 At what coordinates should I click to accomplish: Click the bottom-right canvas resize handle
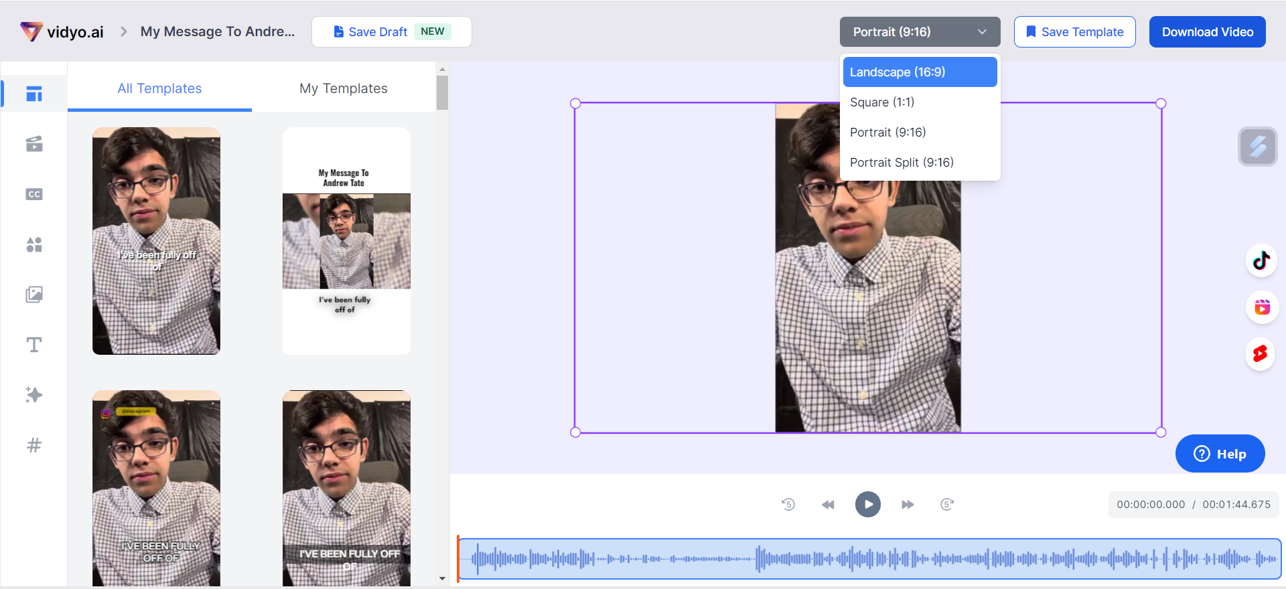1161,432
